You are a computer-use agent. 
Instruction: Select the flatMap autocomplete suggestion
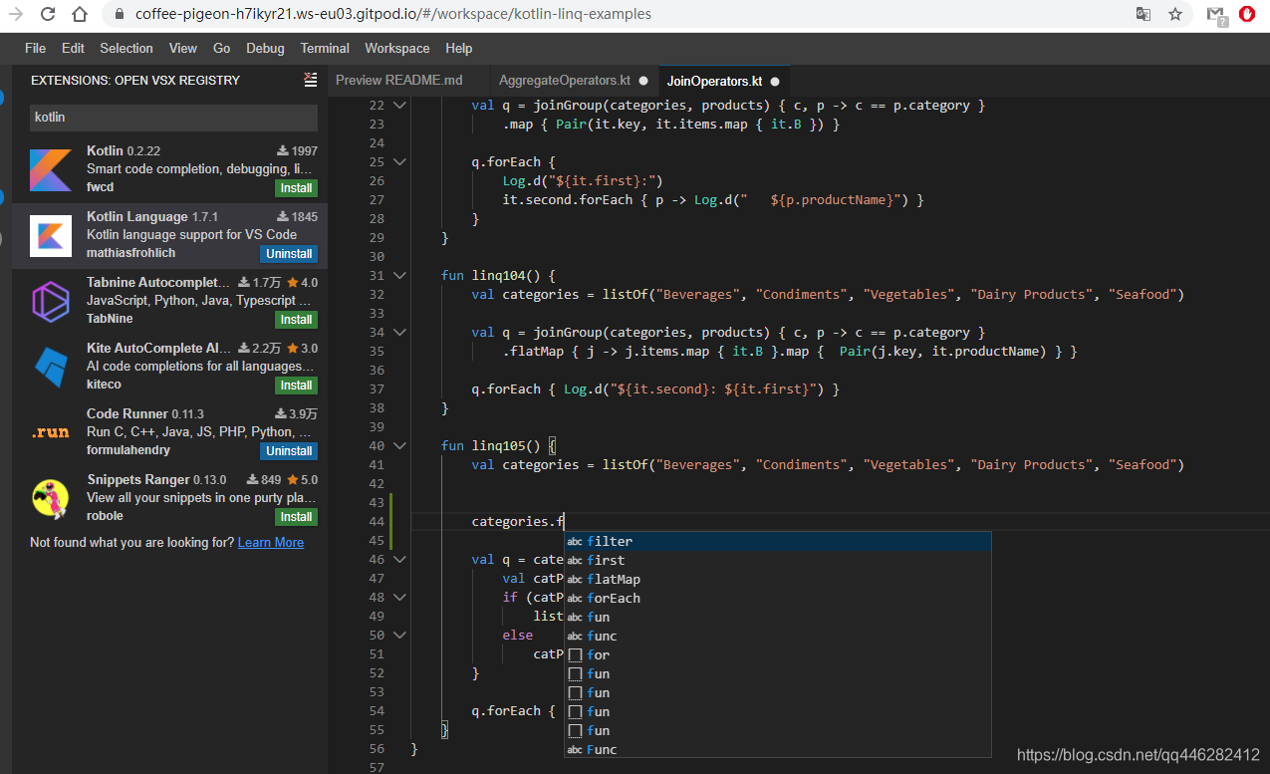click(778, 579)
